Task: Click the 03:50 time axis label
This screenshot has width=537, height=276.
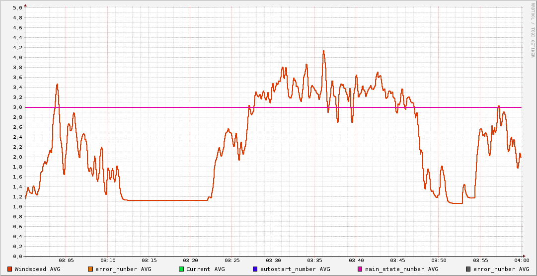Action: point(439,261)
